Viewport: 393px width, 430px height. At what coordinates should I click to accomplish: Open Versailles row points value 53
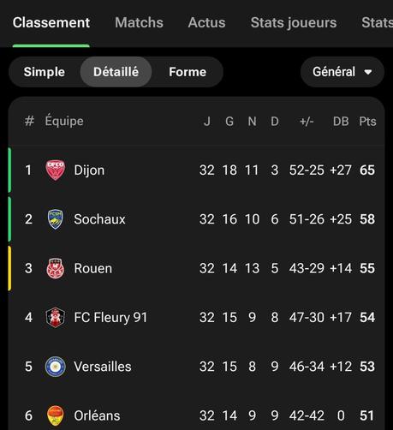367,367
